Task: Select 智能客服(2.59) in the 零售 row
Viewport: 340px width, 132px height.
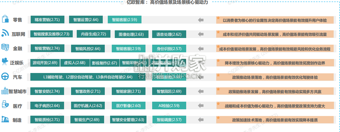Action: [x=124, y=20]
